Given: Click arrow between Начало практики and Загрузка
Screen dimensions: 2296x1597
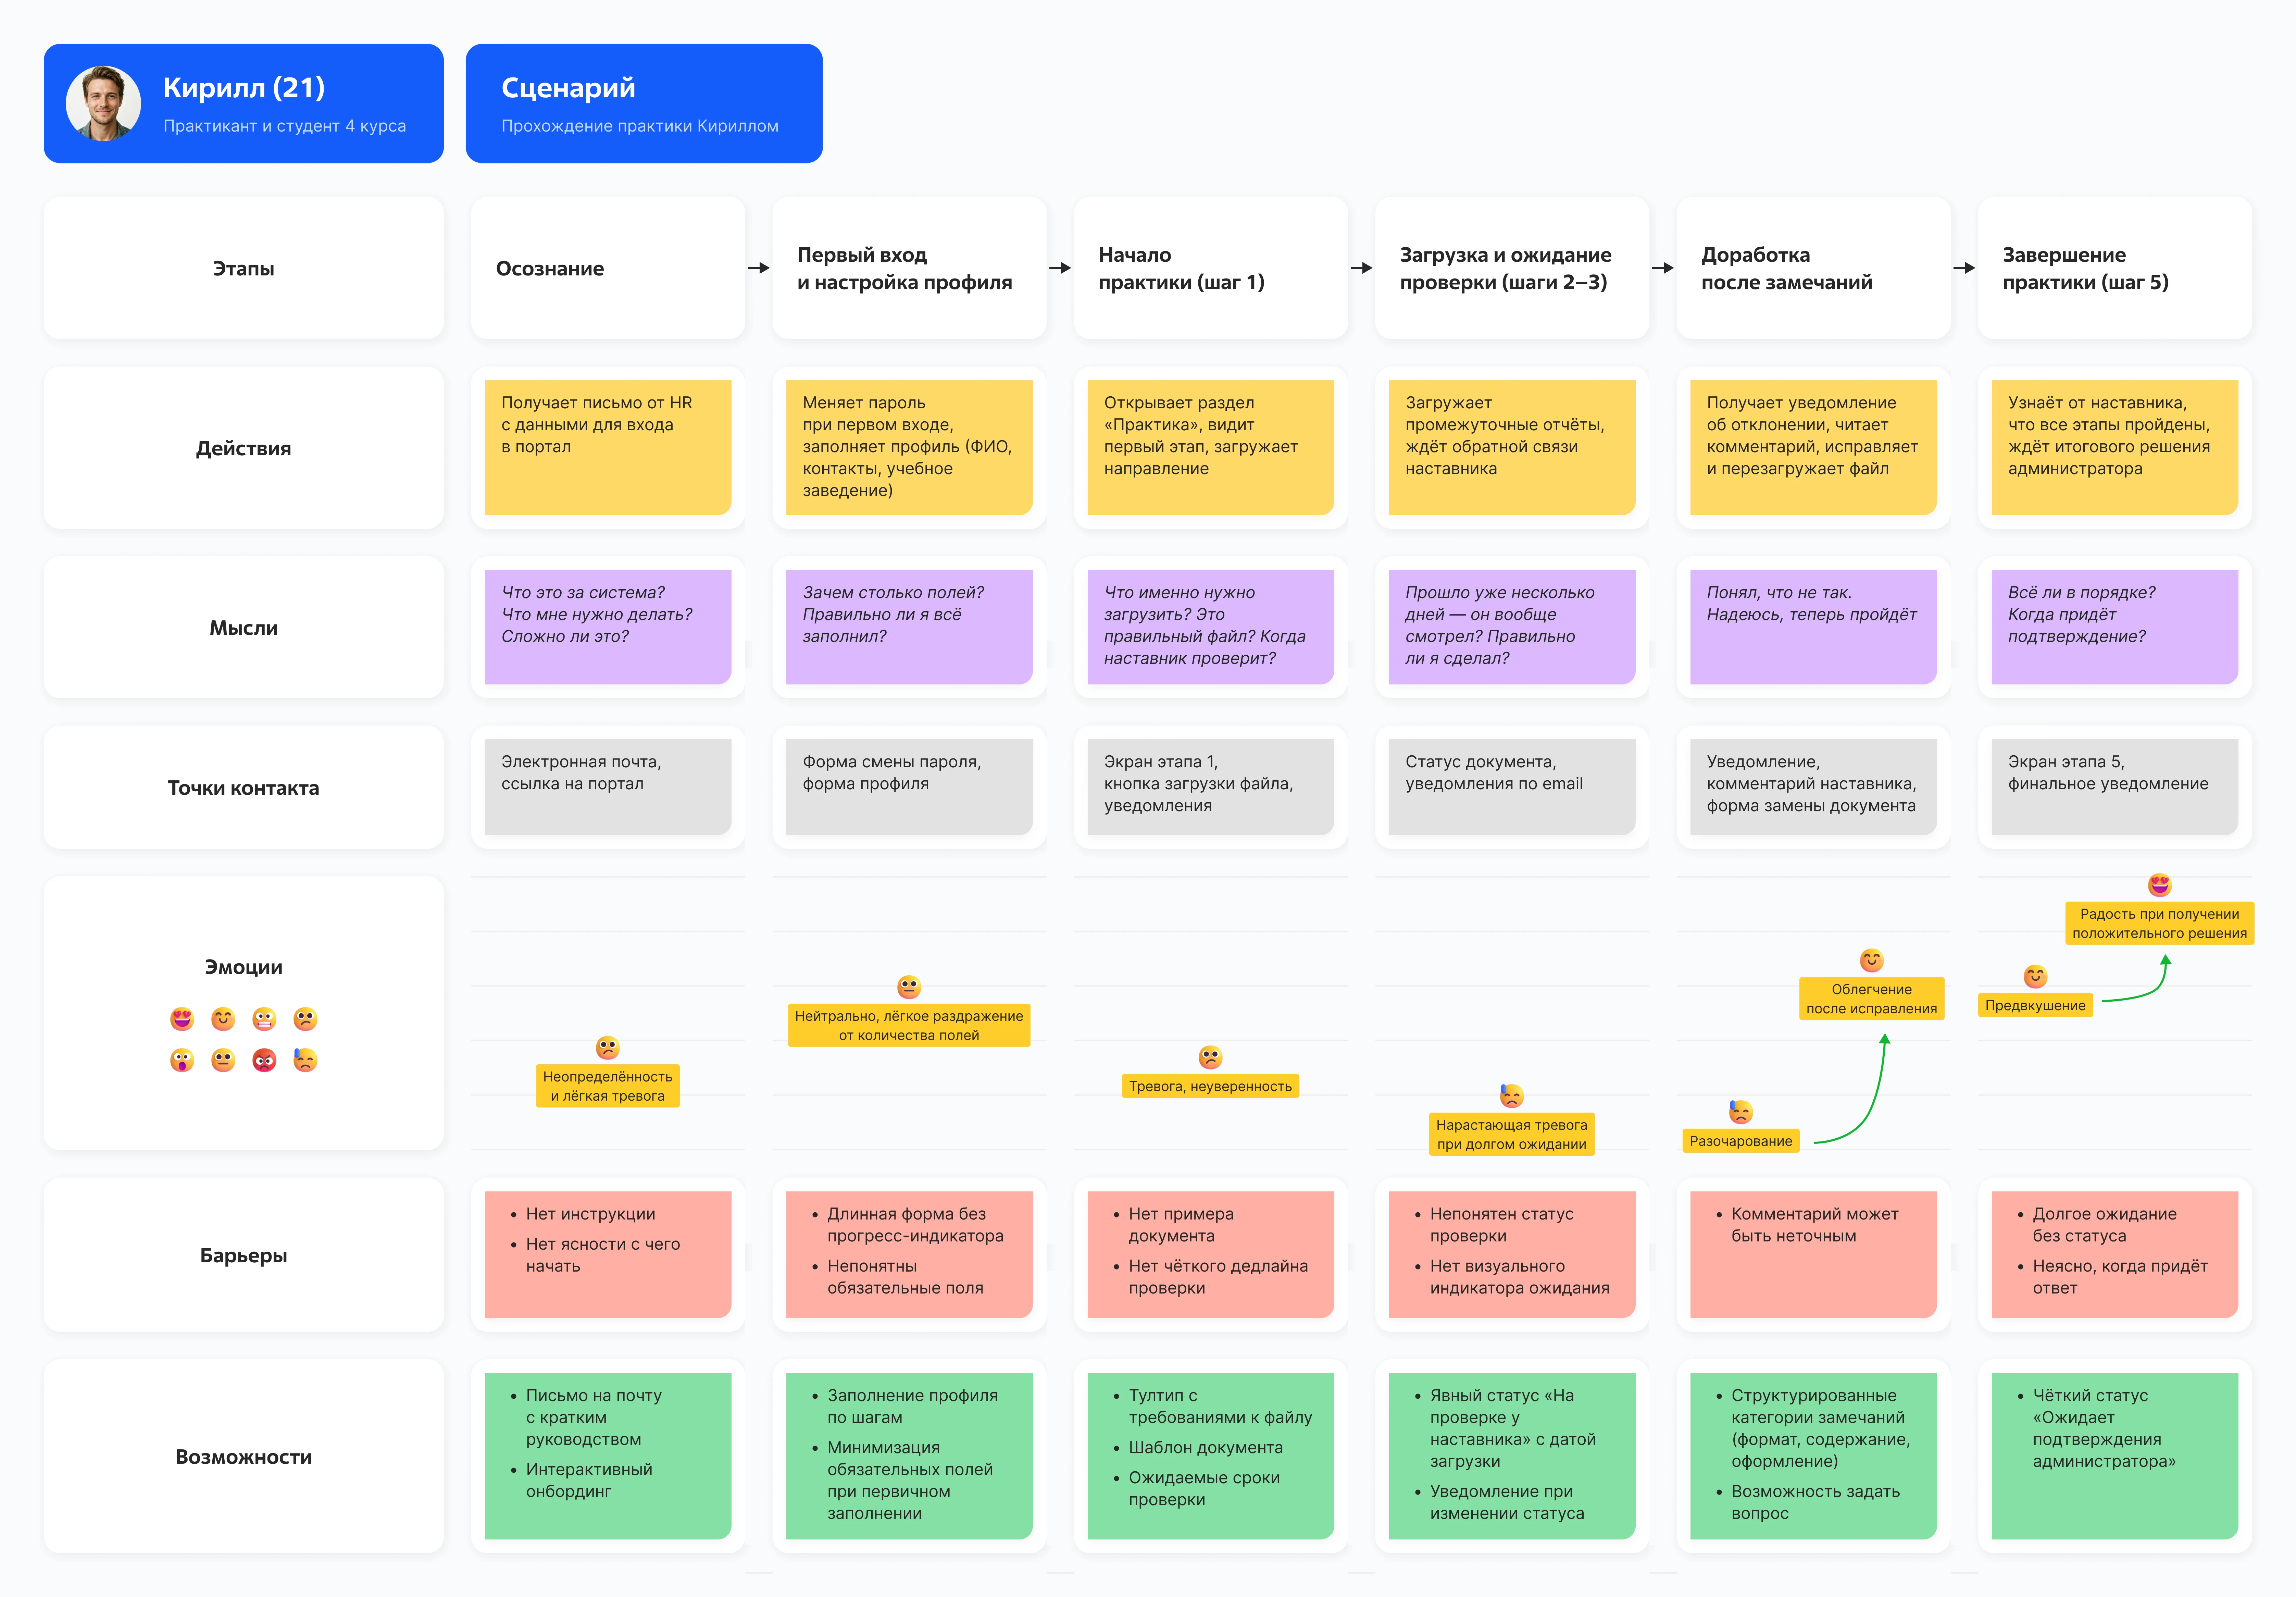Looking at the screenshot, I should [1362, 268].
